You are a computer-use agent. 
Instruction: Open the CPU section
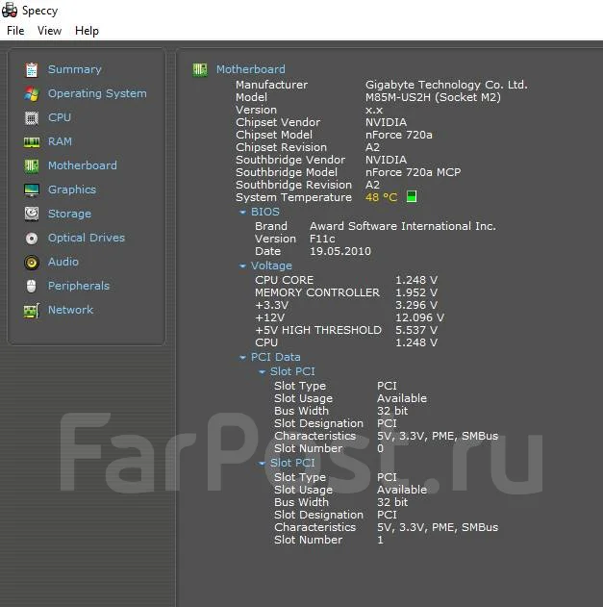[x=60, y=117]
